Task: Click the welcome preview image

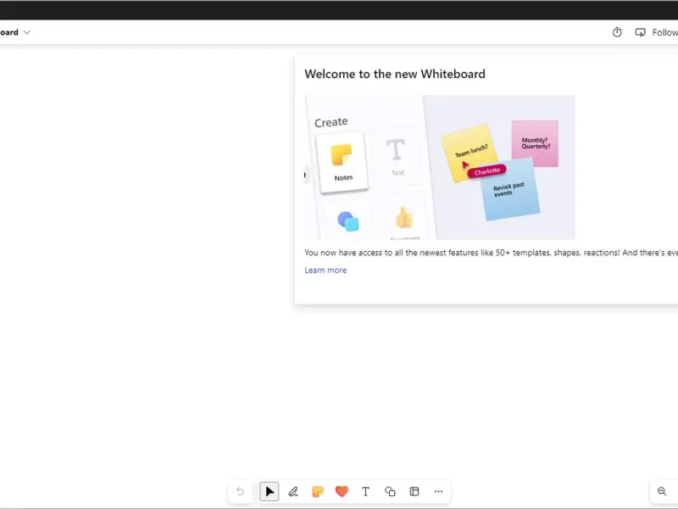Action: (x=440, y=167)
